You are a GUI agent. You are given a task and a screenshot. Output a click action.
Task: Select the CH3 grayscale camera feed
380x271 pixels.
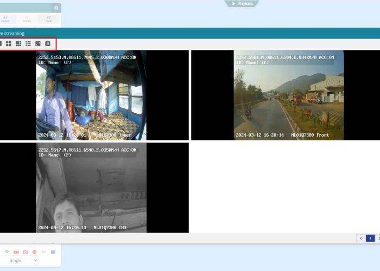tap(91, 188)
